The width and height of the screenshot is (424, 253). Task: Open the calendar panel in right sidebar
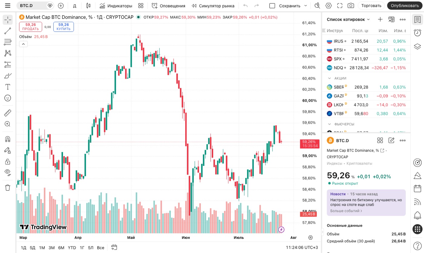tap(418, 188)
